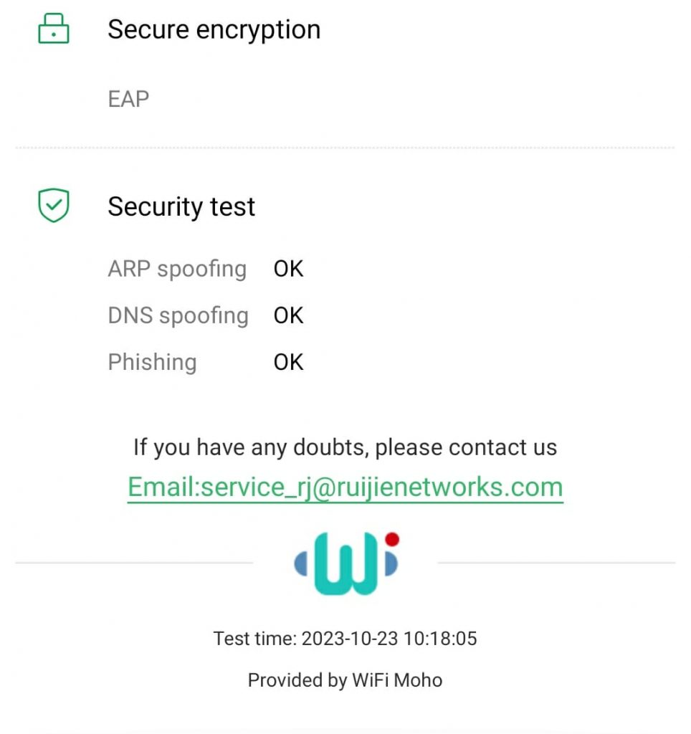Open the service_rj@ruijienetworks.com email link
Screen dimensions: 691x734
coord(345,487)
